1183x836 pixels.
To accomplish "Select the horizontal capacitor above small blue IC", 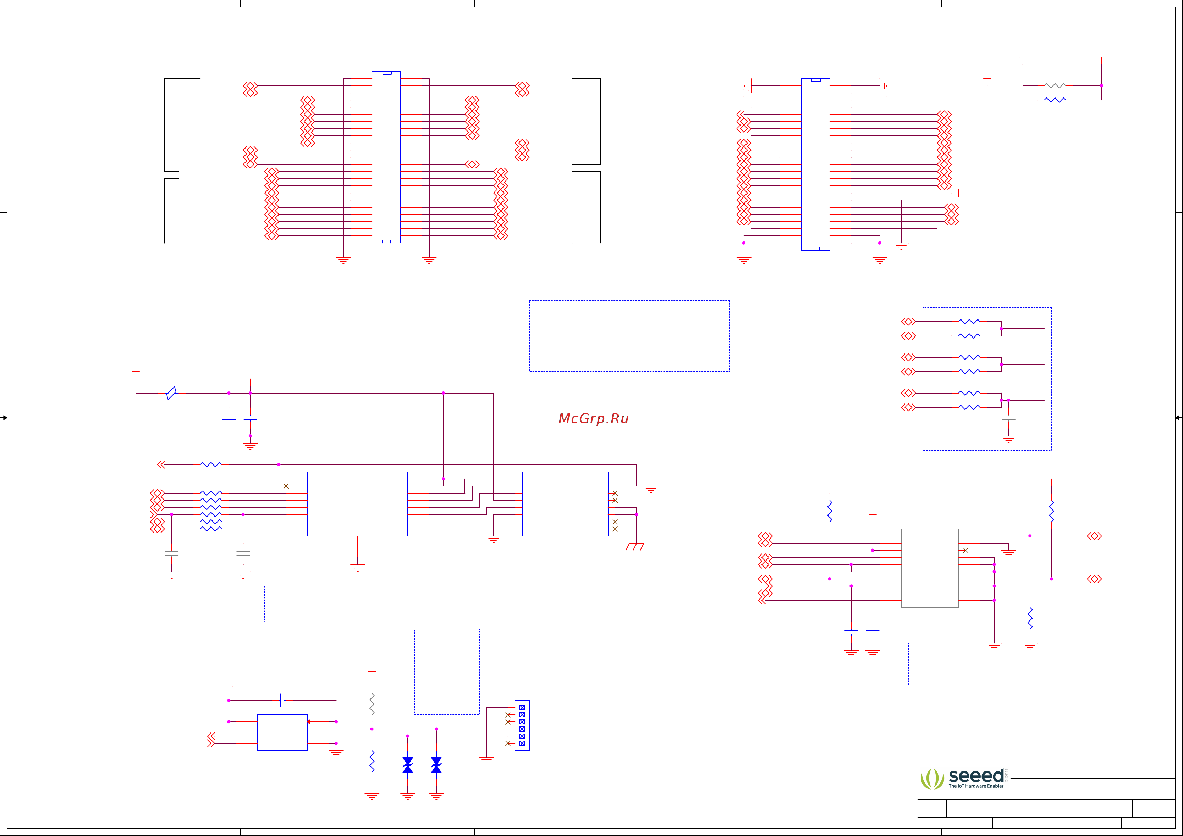I will coord(282,700).
